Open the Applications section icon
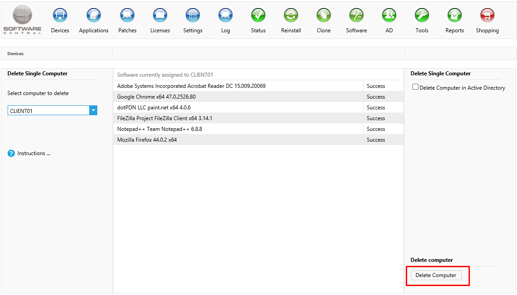The height and width of the screenshot is (295, 517). 94,16
